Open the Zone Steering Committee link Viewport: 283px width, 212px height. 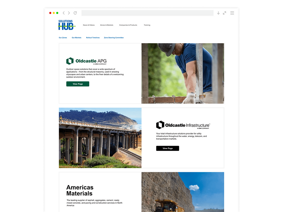click(x=114, y=38)
